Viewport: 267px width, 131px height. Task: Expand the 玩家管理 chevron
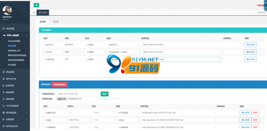[27, 86]
